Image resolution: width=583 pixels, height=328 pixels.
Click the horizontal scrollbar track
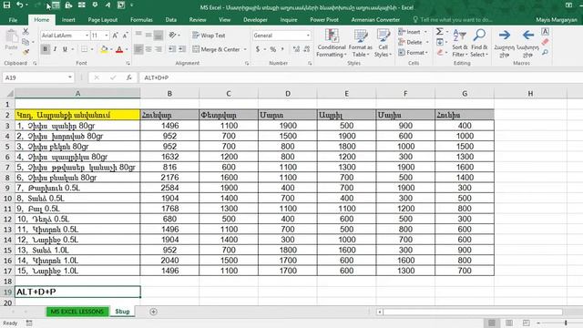tap(472, 312)
